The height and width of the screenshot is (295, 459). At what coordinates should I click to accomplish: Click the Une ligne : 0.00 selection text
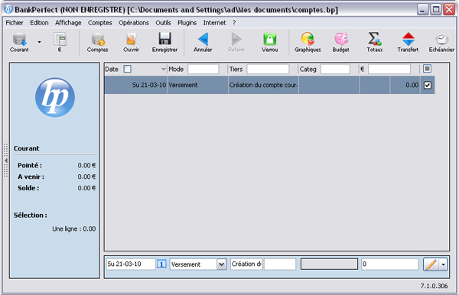click(73, 229)
